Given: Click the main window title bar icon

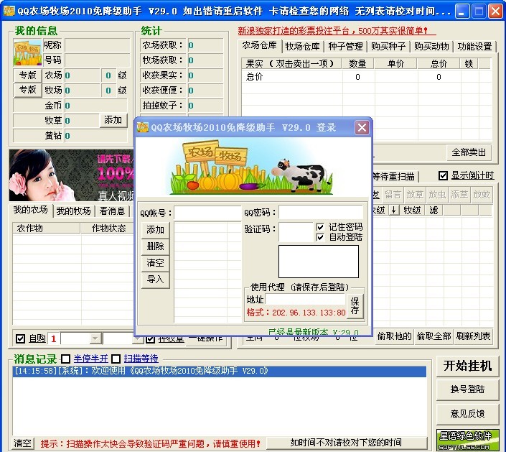Looking at the screenshot, I should [x=9, y=11].
